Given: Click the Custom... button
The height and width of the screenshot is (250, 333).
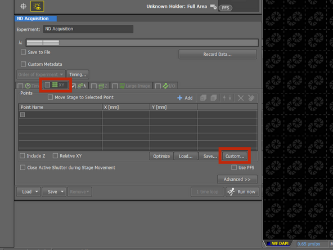Looking at the screenshot, I should click(235, 156).
